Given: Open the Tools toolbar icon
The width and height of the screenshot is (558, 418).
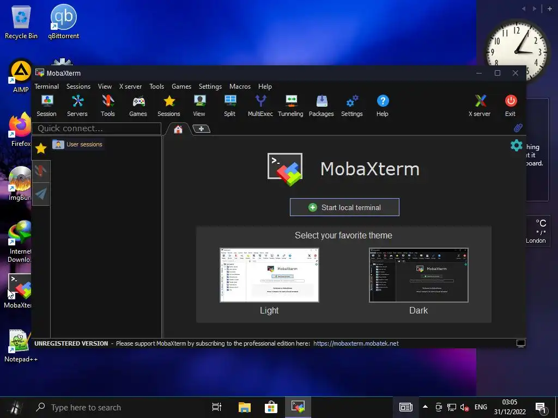Looking at the screenshot, I should (108, 106).
